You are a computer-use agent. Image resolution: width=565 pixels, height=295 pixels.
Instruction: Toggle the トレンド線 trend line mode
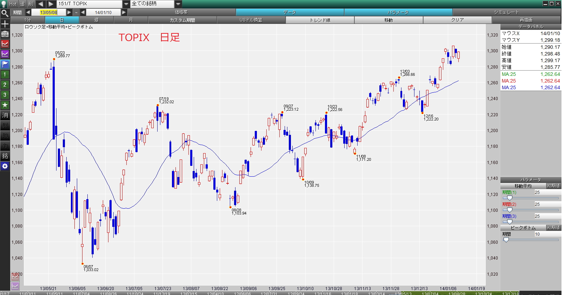(x=320, y=20)
